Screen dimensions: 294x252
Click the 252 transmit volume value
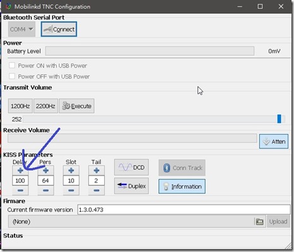(16, 119)
